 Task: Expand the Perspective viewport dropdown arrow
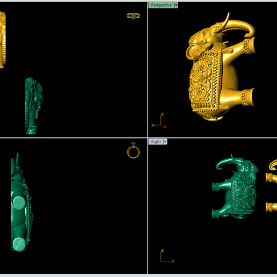(176, 5)
